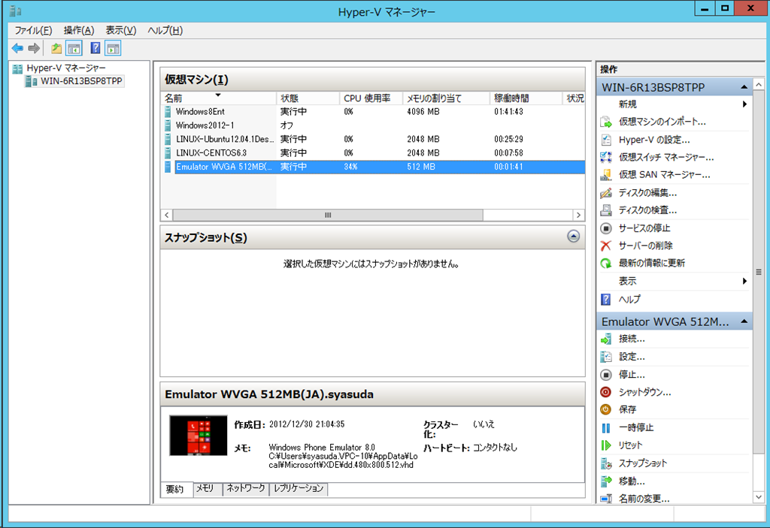Click the 一時停止 pause icon

click(606, 428)
